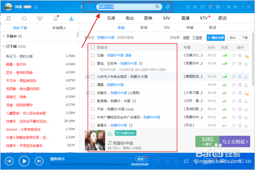Click the download list scrollbar
The height and width of the screenshot is (170, 255).
click(78, 35)
